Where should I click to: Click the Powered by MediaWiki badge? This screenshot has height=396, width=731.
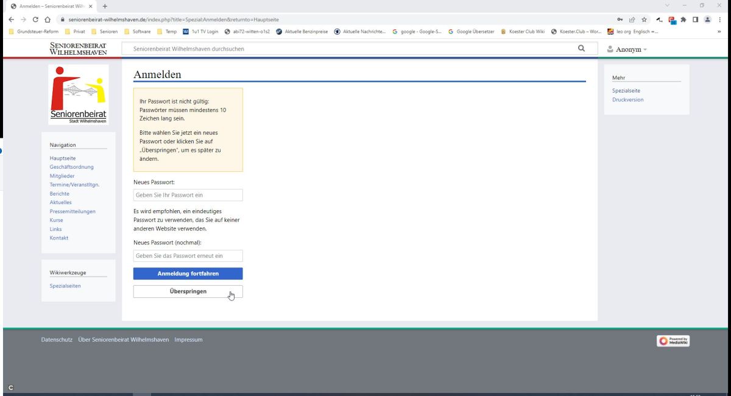[x=673, y=341]
